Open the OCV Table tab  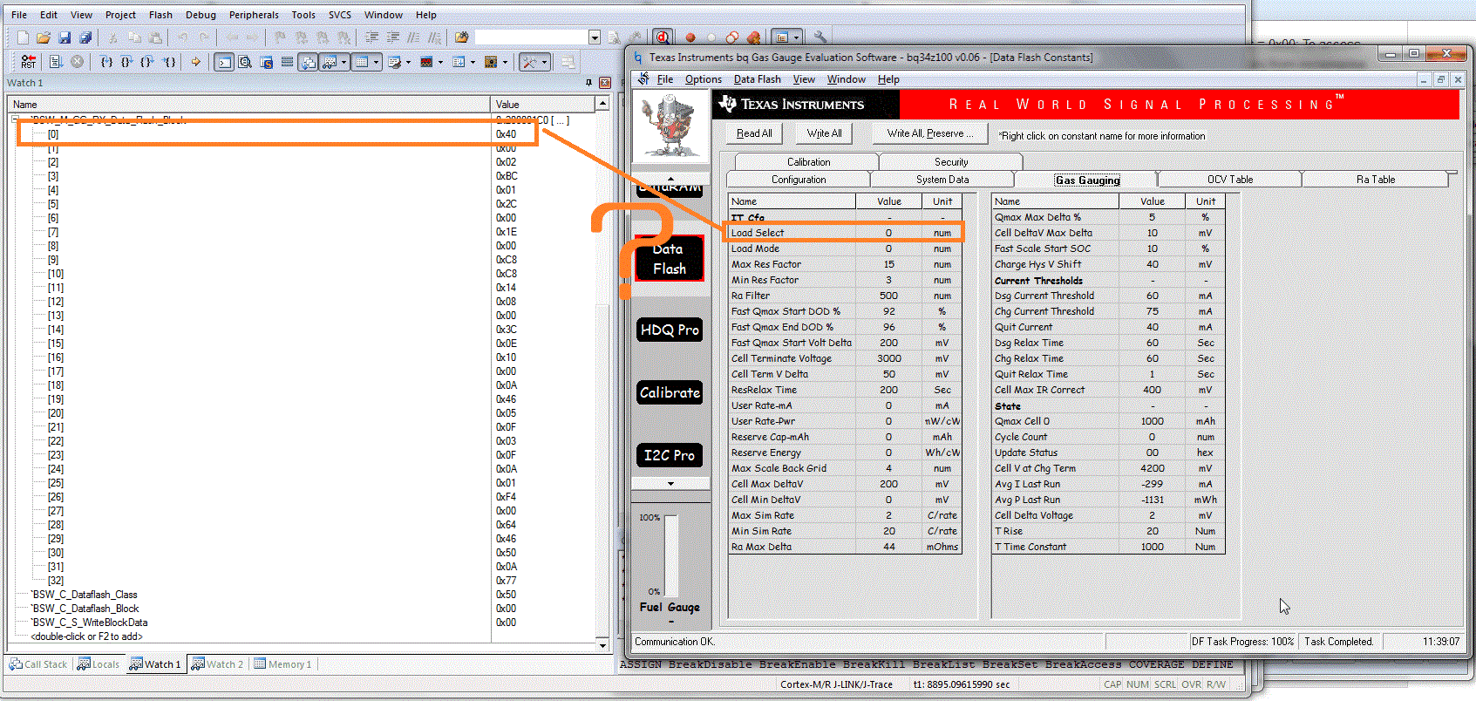point(1230,180)
